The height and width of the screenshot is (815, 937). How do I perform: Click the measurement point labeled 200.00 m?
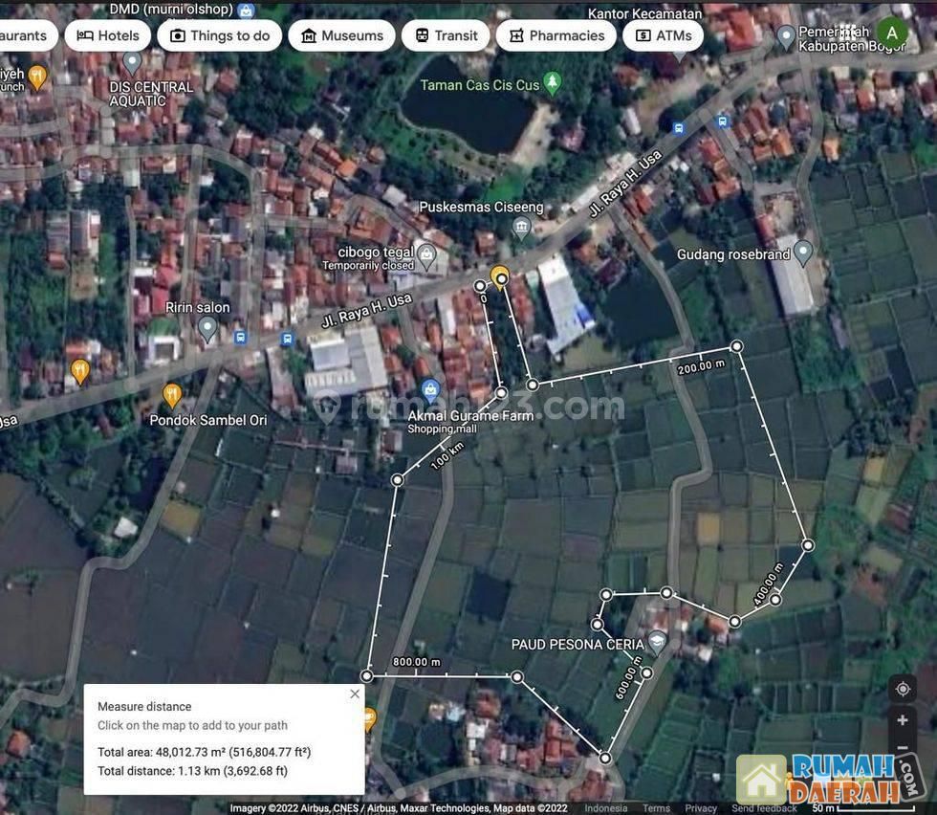pos(736,346)
